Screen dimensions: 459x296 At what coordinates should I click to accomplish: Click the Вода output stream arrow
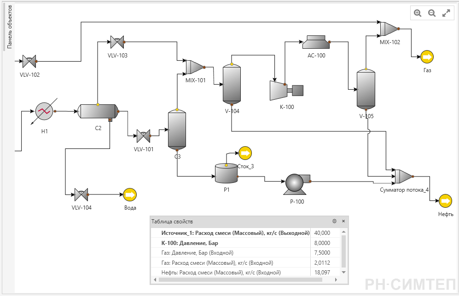[x=130, y=194]
